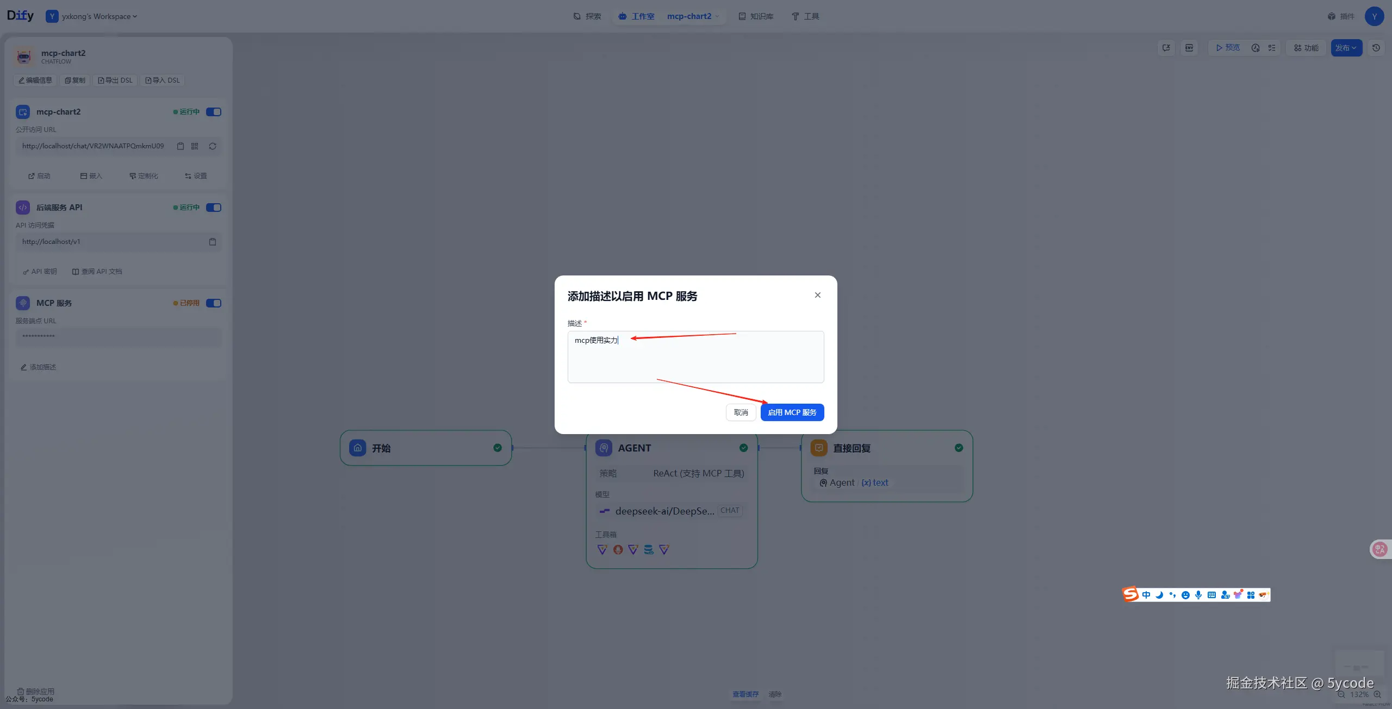The image size is (1392, 709).
Task: Close the MCP description dialog
Action: point(817,295)
